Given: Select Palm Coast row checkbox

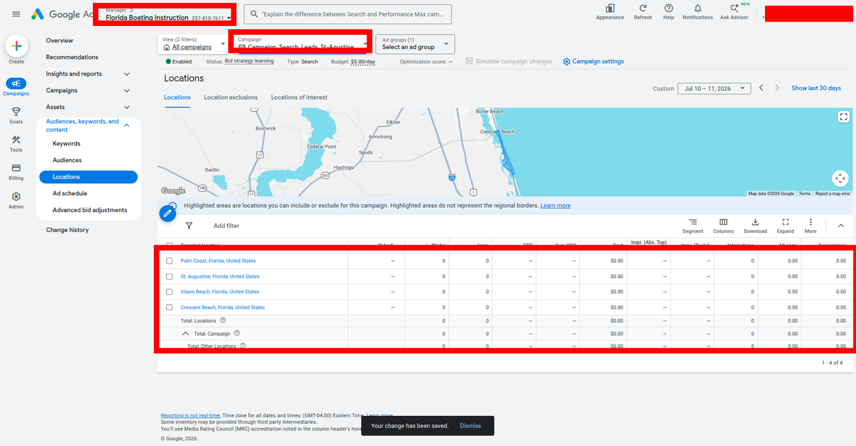Looking at the screenshot, I should pyautogui.click(x=169, y=261).
